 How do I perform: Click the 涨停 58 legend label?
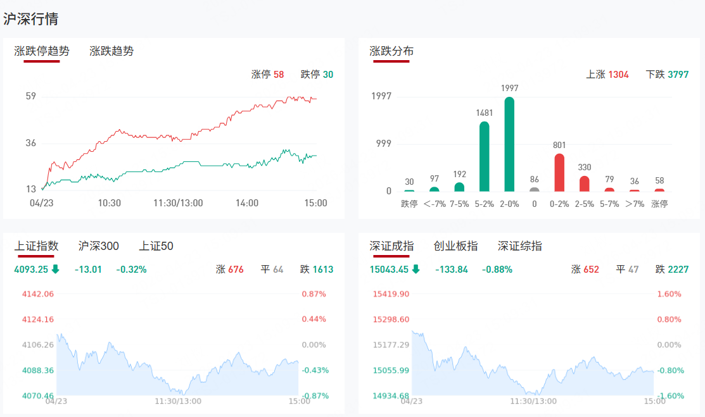[267, 75]
